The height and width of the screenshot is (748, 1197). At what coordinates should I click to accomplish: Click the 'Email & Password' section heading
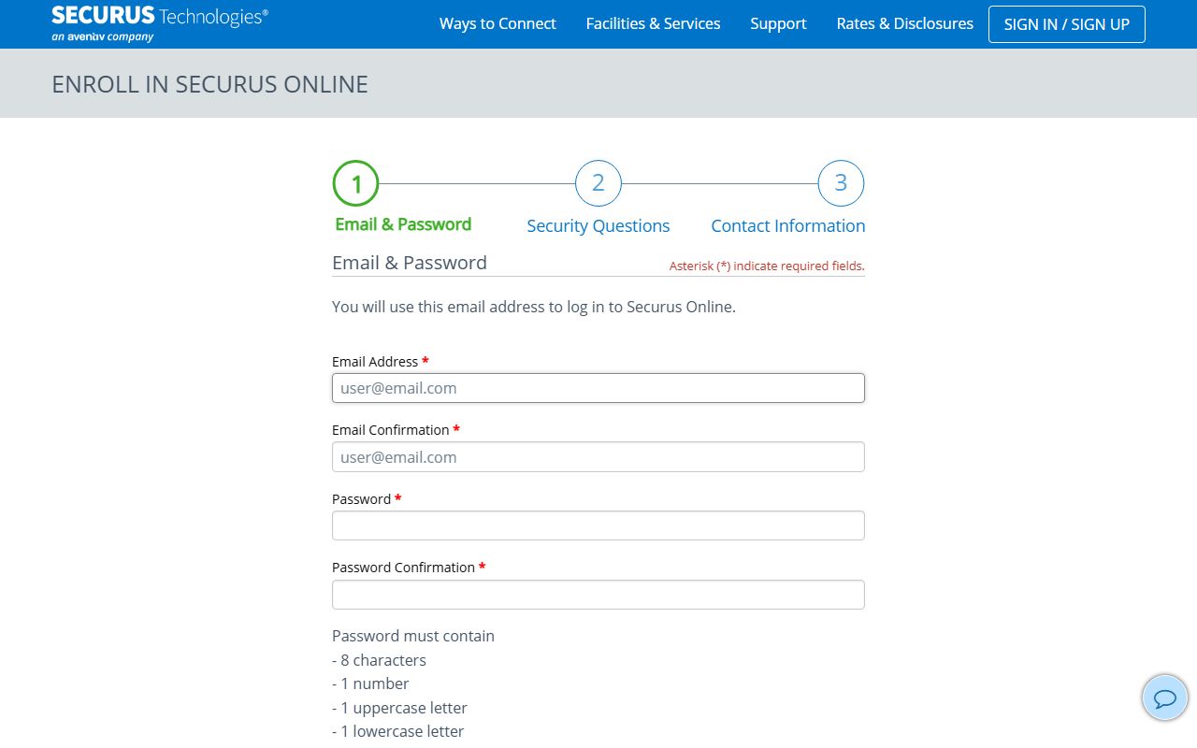click(410, 263)
